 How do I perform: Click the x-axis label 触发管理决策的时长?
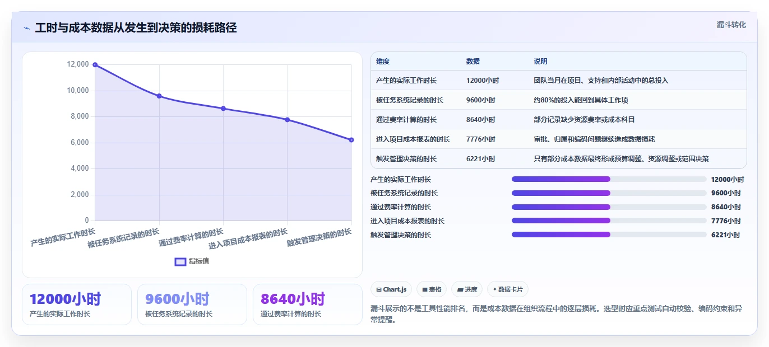tap(319, 237)
